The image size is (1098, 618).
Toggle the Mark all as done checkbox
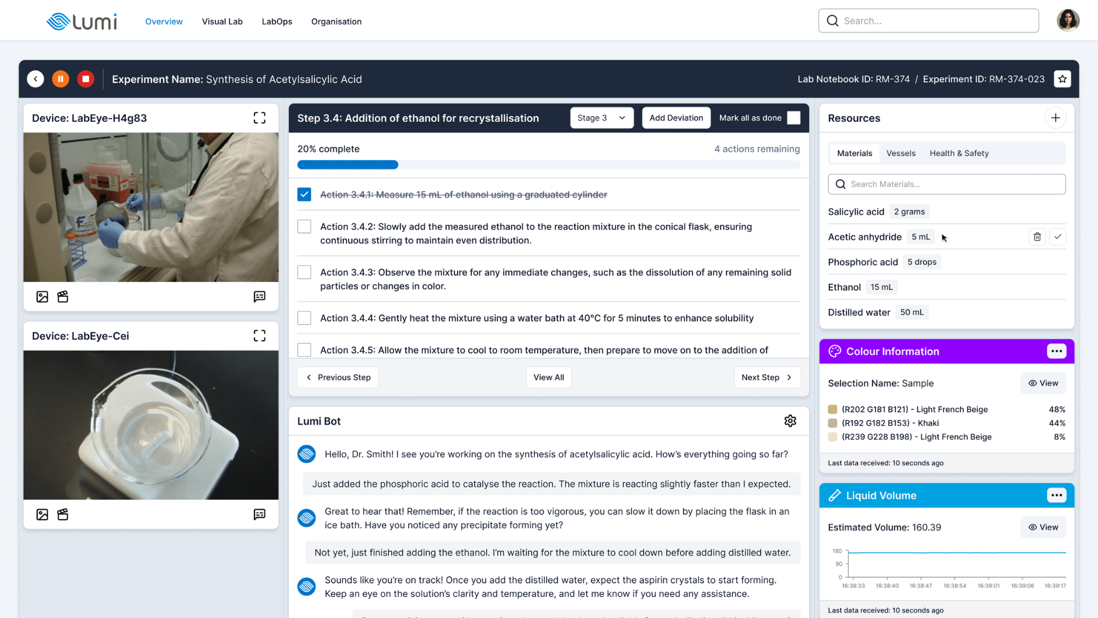coord(794,118)
